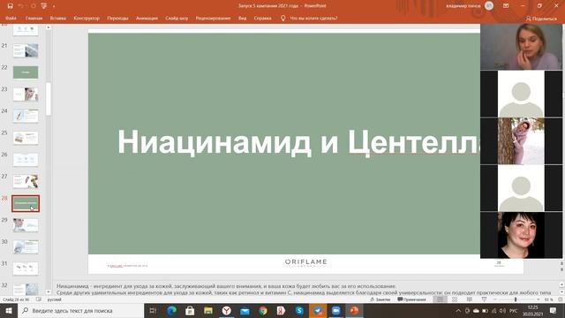Viewport: 565px width, 318px height.
Task: Select slide 22 thumbnail
Action: click(x=26, y=72)
